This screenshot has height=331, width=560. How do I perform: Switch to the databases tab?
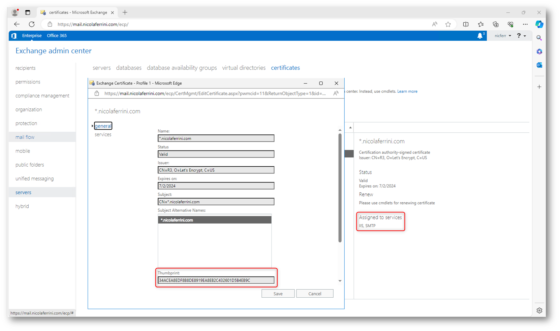(129, 68)
